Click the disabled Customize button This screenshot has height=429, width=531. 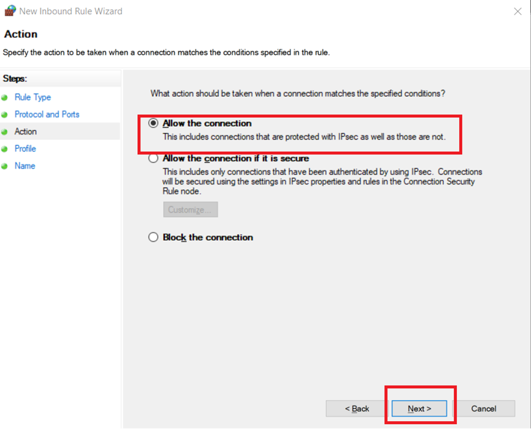190,210
